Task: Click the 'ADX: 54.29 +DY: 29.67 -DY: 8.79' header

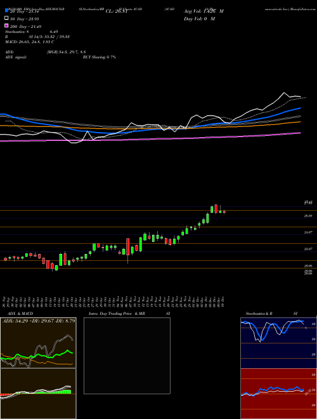Action: 39,321
